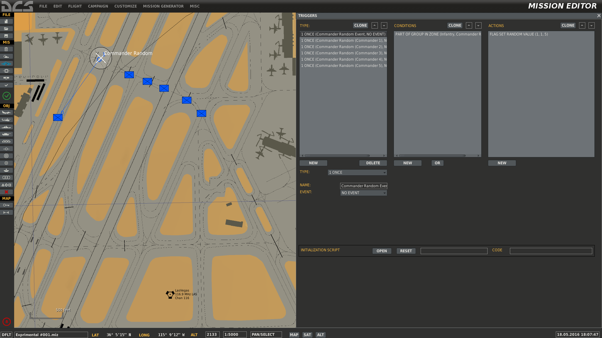Open the MISSION GENERATOR menu
Image resolution: width=602 pixels, height=338 pixels.
pyautogui.click(x=163, y=6)
